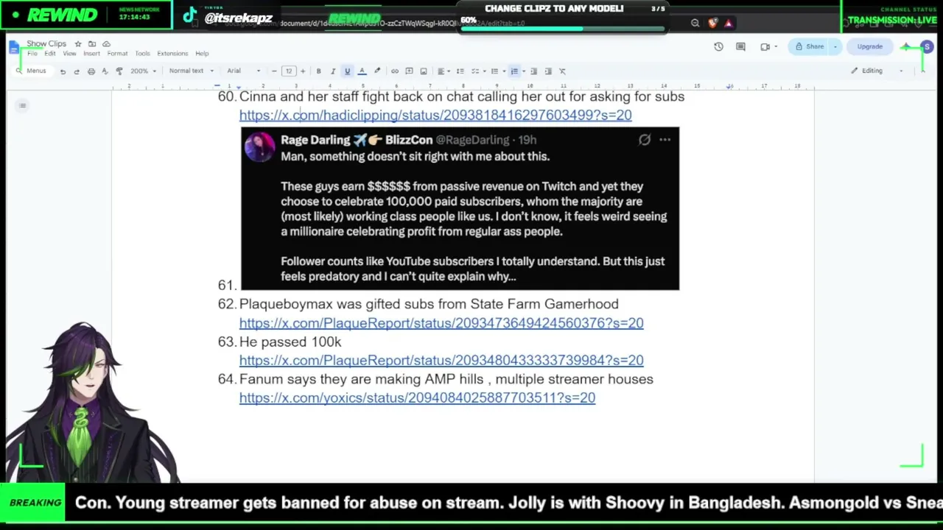Click the font size field showing 12
The width and height of the screenshot is (943, 530).
(289, 71)
